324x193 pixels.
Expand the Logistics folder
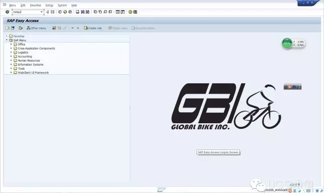11,52
